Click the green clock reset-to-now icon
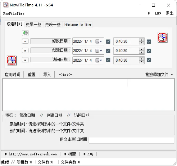 [25, 33]
